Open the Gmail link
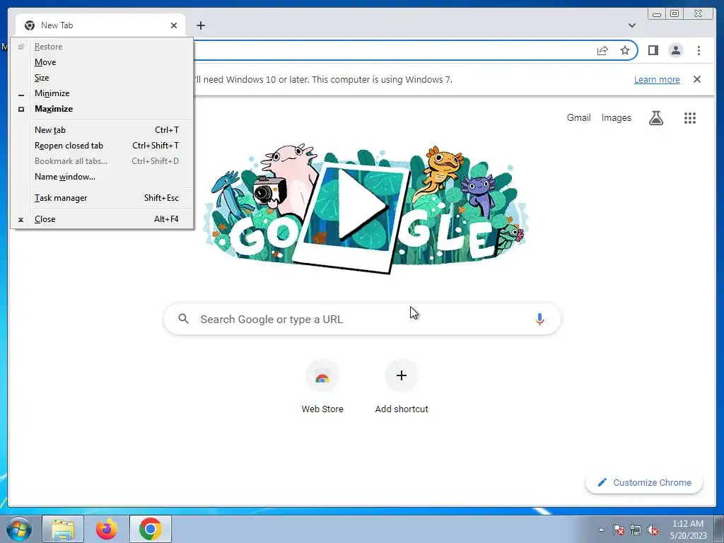 point(578,118)
